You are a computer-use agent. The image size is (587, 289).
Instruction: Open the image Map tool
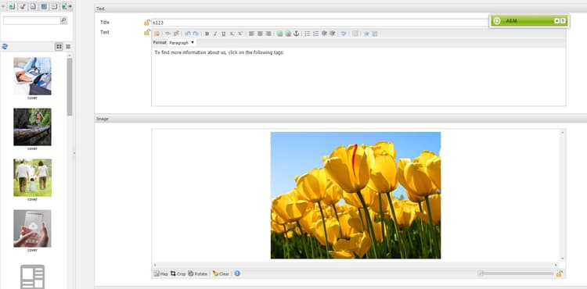[x=160, y=273]
